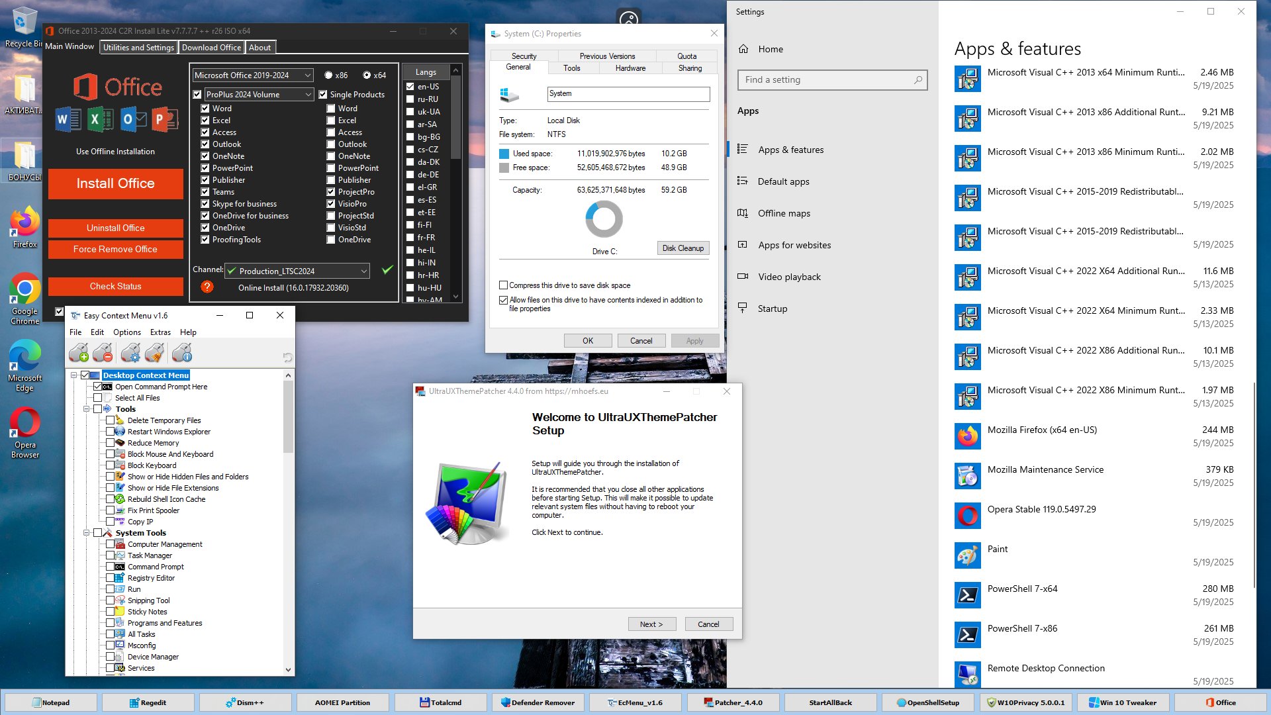Open the Extras menu in Easy Context Menu
The image size is (1271, 715).
pyautogui.click(x=160, y=332)
